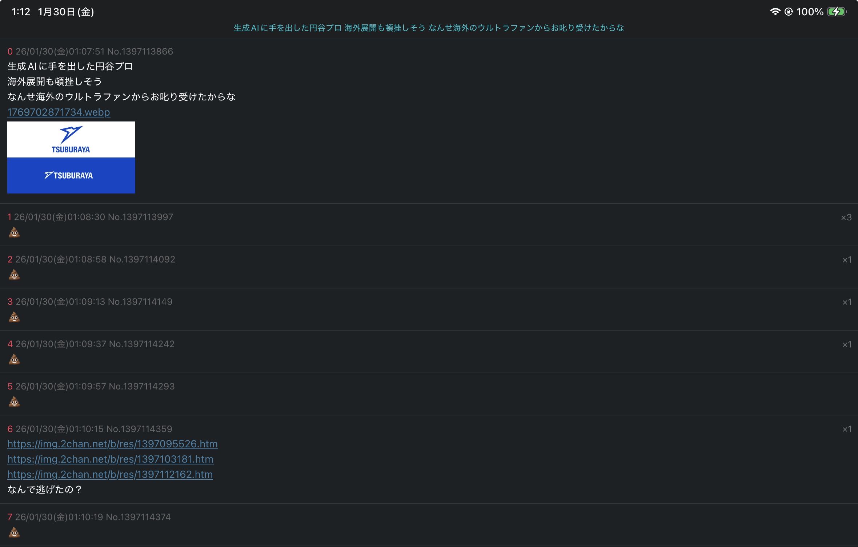
Task: Open the 1769702871734.webp image link
Action: tap(59, 112)
